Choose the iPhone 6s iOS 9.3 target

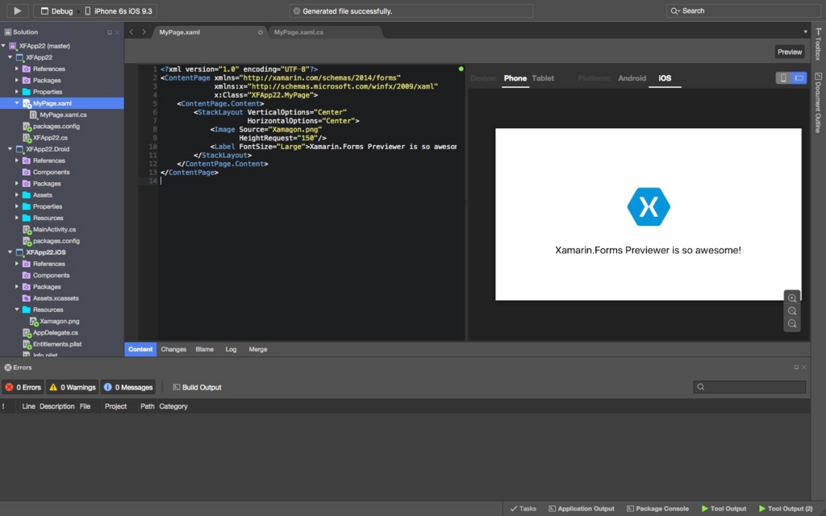point(119,11)
